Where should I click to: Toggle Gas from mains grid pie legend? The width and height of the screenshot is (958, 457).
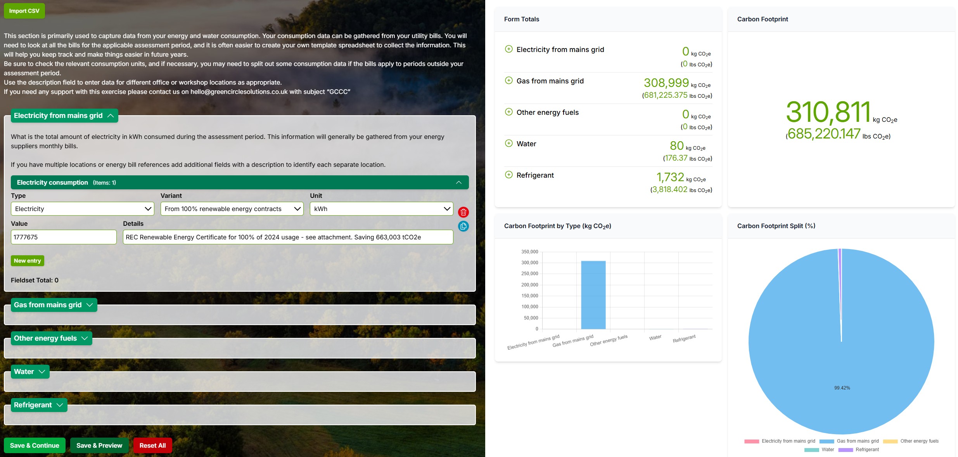849,441
